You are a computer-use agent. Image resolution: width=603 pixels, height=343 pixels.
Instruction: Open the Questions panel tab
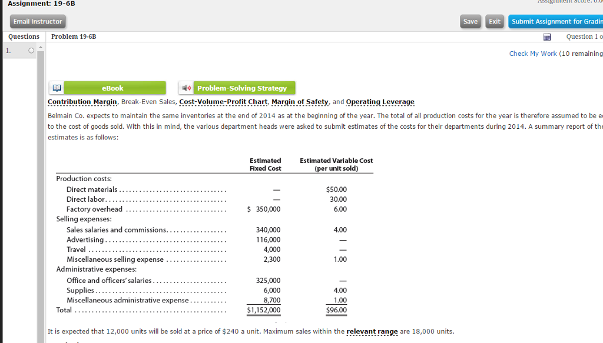24,36
